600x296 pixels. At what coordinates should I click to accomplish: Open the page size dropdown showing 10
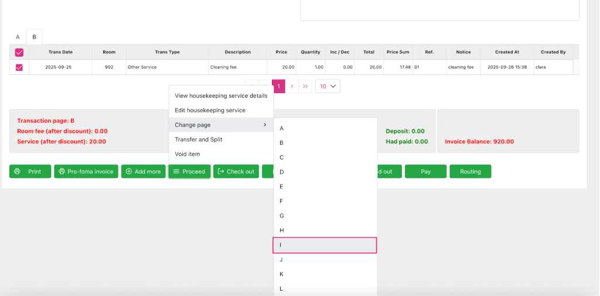(328, 86)
